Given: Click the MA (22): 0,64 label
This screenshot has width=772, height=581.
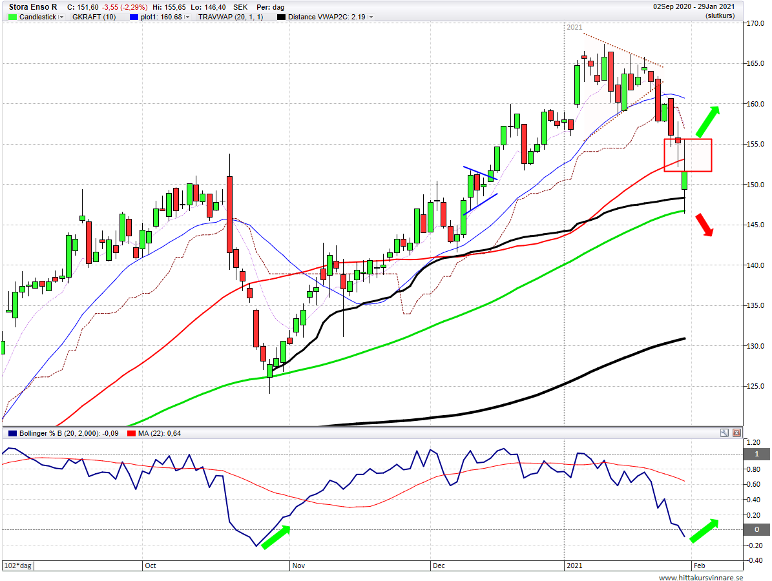Looking at the screenshot, I should pos(160,433).
